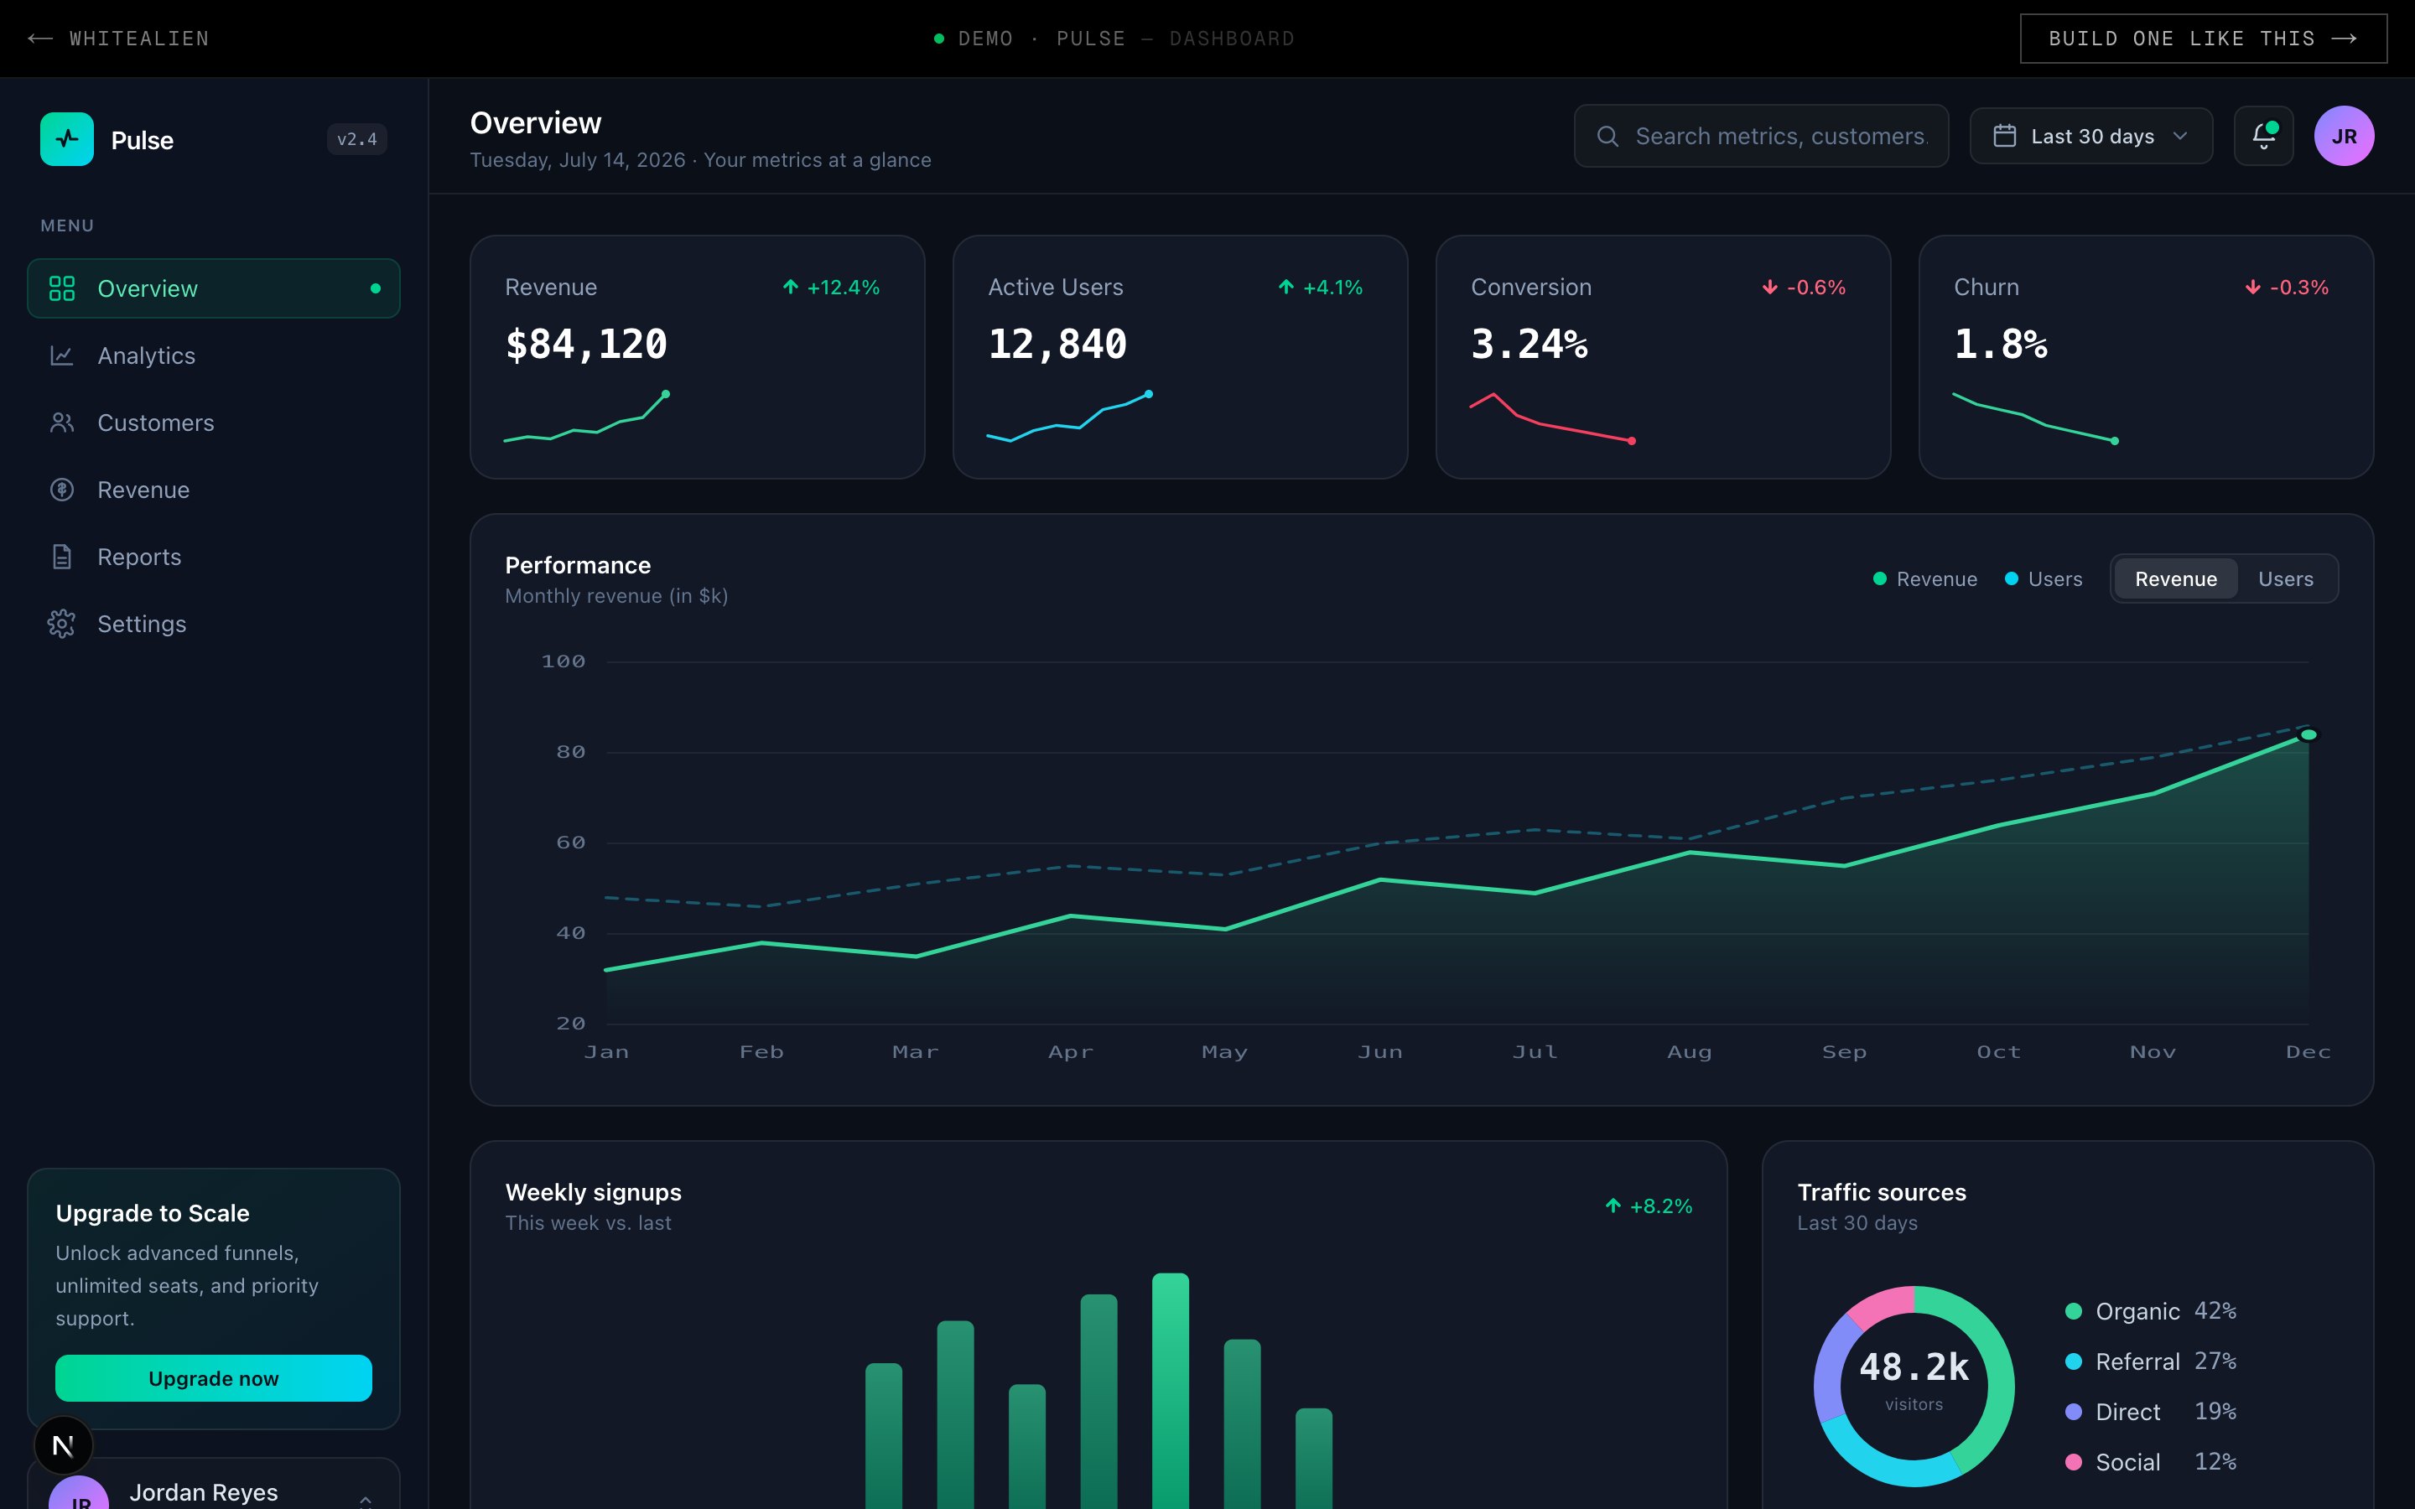Viewport: 2415px width, 1509px height.
Task: Focus the Search metrics, customers field
Action: 1760,136
